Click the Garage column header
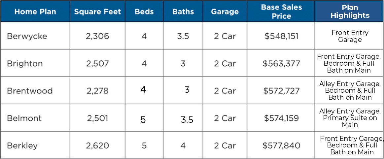This screenshot has height=159, width=384. pyautogui.click(x=225, y=12)
